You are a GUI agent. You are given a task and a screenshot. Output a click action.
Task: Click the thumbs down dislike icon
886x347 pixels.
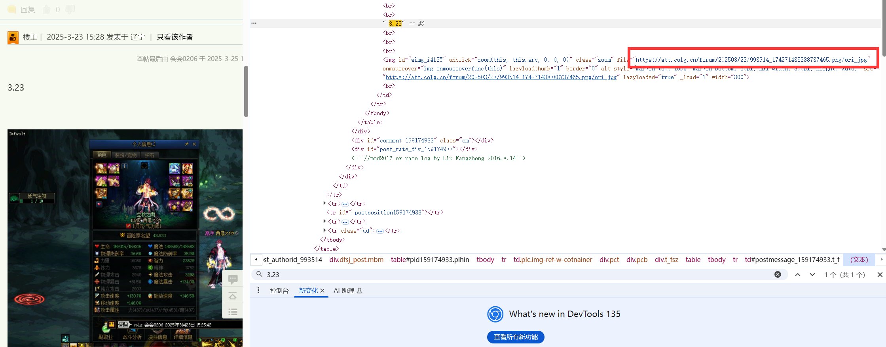click(70, 9)
